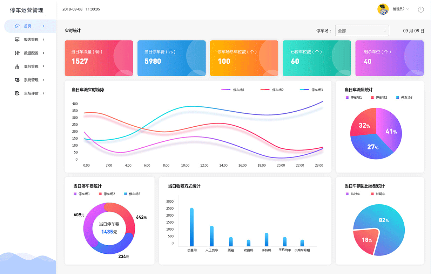Click the report management chart icon
Image resolution: width=431 pixels, height=274 pixels.
pyautogui.click(x=17, y=40)
